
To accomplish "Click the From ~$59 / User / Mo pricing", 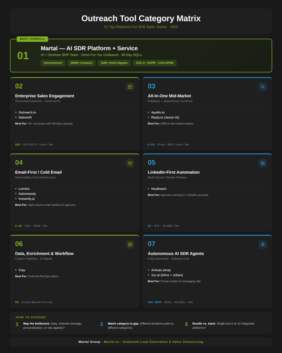I will [x=174, y=144].
